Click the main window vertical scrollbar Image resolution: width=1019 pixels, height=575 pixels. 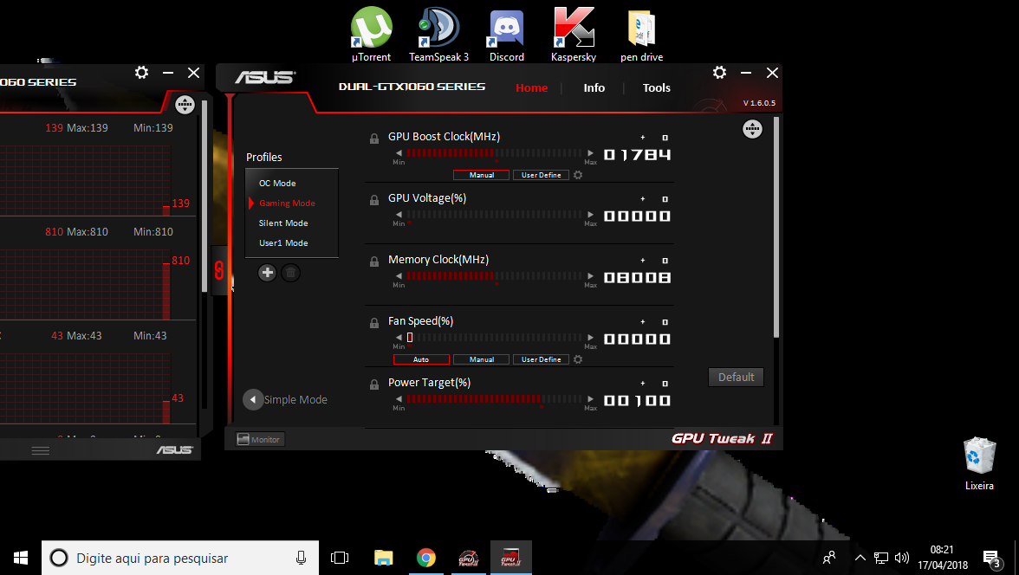(x=776, y=228)
